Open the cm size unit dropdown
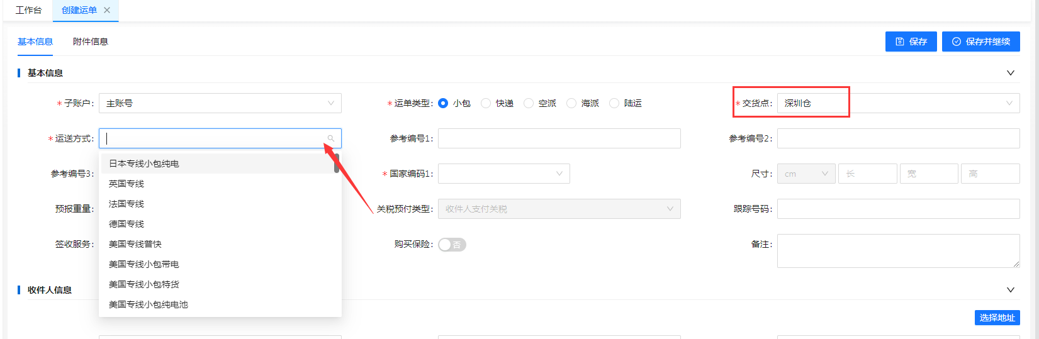This screenshot has width=1039, height=339. 806,174
